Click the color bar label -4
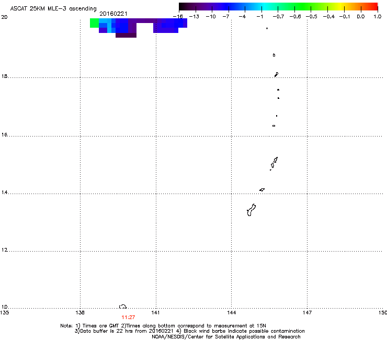 coord(242,17)
